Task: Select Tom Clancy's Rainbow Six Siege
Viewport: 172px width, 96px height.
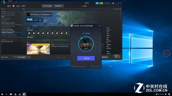Action: tap(9, 36)
